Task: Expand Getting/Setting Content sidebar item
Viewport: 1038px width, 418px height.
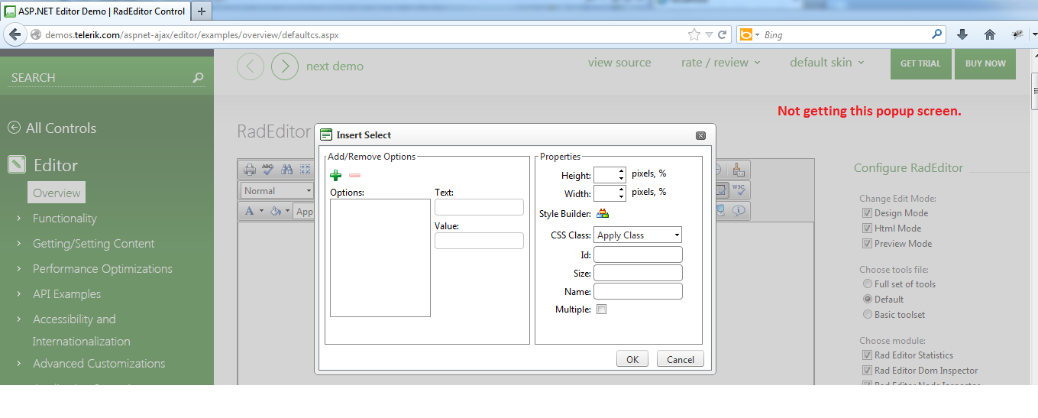Action: click(18, 244)
